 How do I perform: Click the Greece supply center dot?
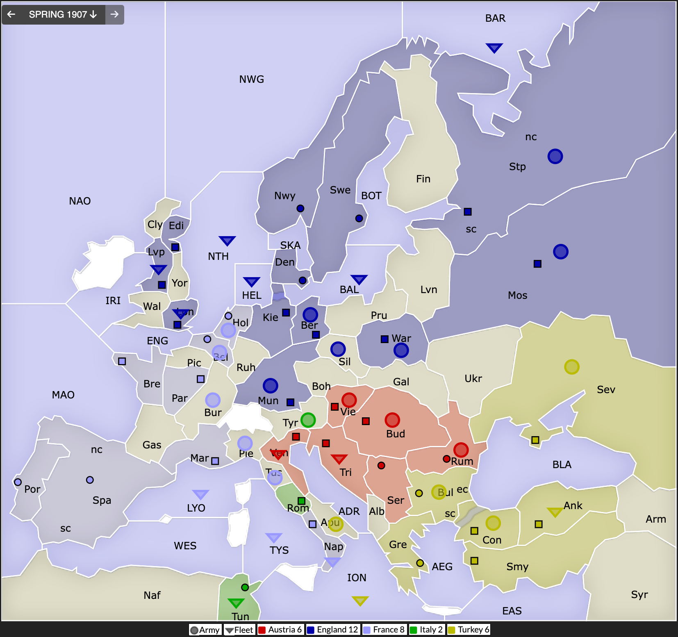(x=420, y=563)
